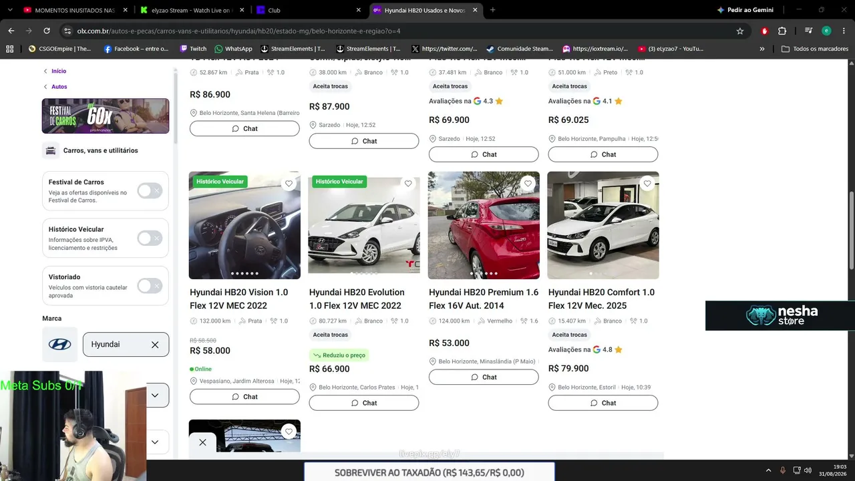Open the Hyundai HB20 Evolution listing title
The width and height of the screenshot is (855, 481).
pyautogui.click(x=357, y=299)
